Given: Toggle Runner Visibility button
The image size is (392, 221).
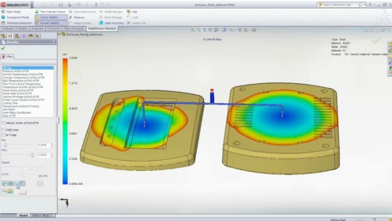Looking at the screenshot, I should (51, 23).
